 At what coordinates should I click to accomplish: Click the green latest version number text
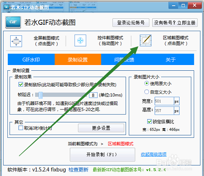tap(129, 170)
